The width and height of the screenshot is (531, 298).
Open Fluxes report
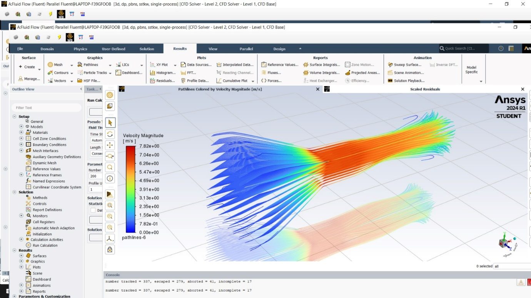coord(271,73)
